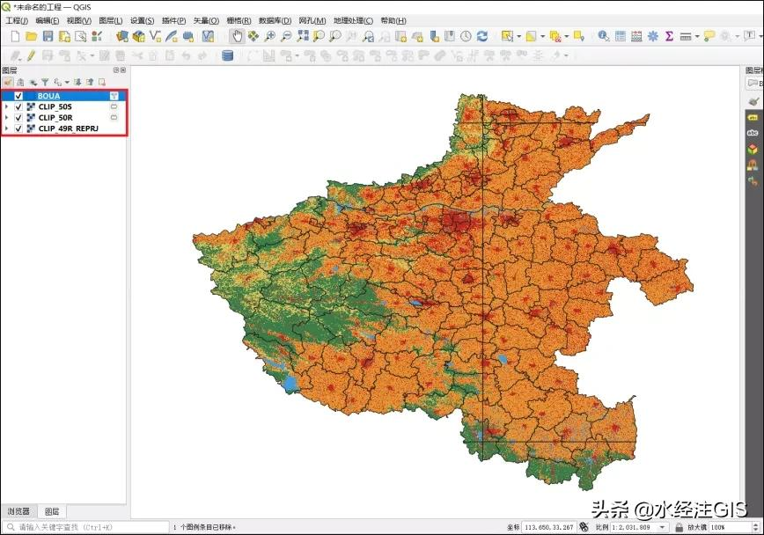Click the Statistical Summary sigma icon
This screenshot has height=535, width=764.
pos(669,36)
